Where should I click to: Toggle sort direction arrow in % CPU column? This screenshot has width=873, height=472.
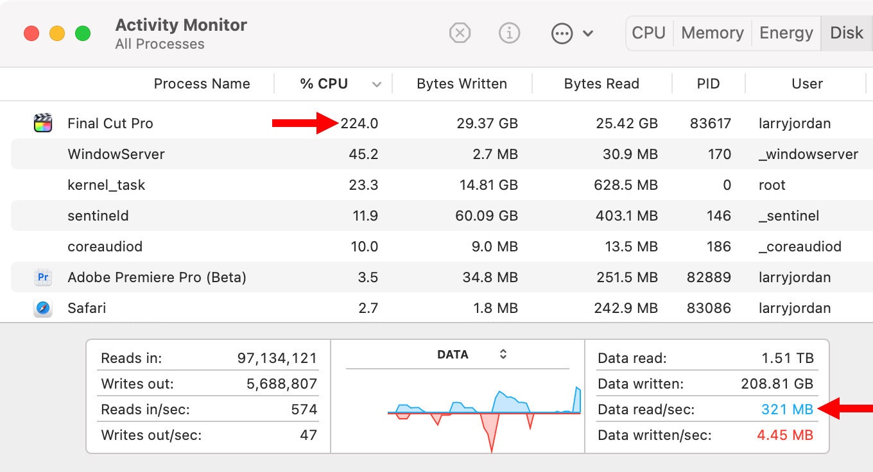click(377, 85)
